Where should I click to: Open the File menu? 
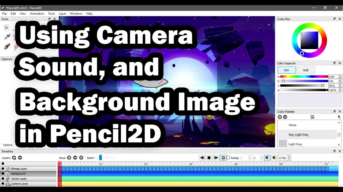coord(4,14)
